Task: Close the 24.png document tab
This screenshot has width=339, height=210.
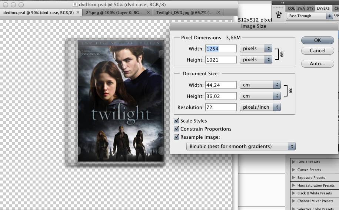Action: point(148,13)
